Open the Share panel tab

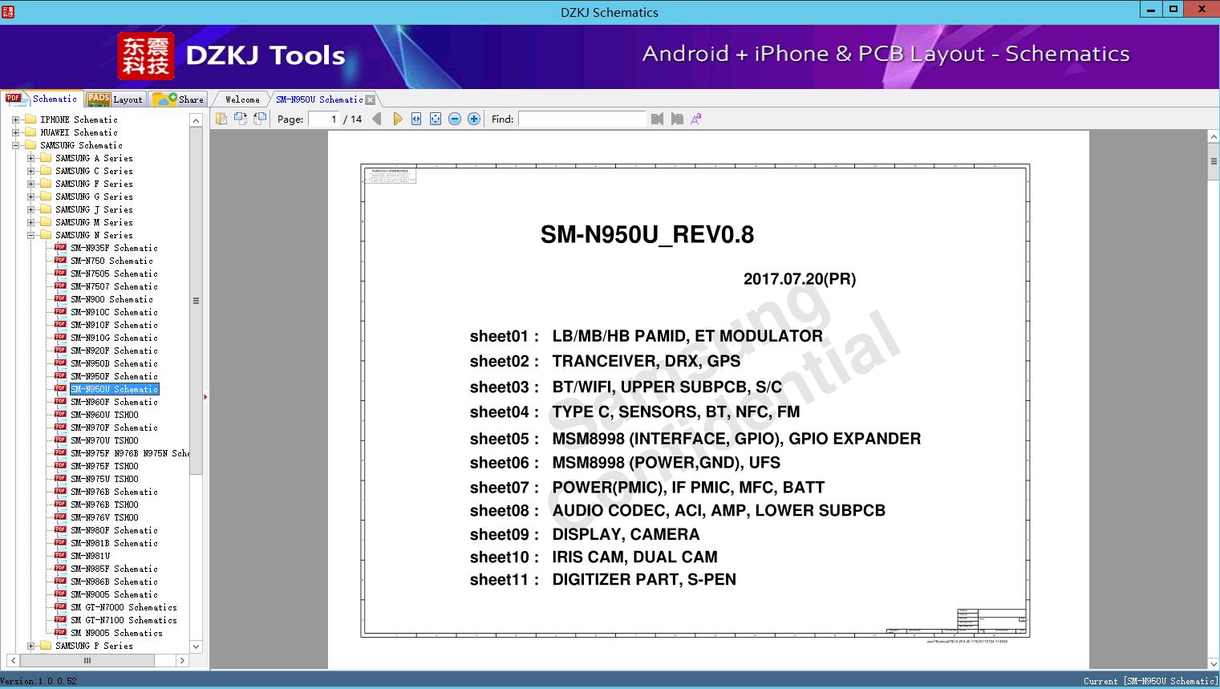point(178,99)
